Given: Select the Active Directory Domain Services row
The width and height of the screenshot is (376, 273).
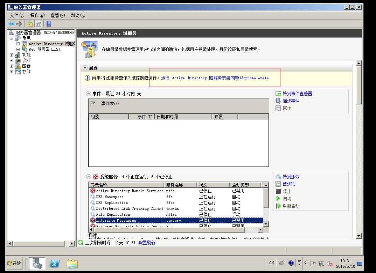Looking at the screenshot, I should coord(176,191).
